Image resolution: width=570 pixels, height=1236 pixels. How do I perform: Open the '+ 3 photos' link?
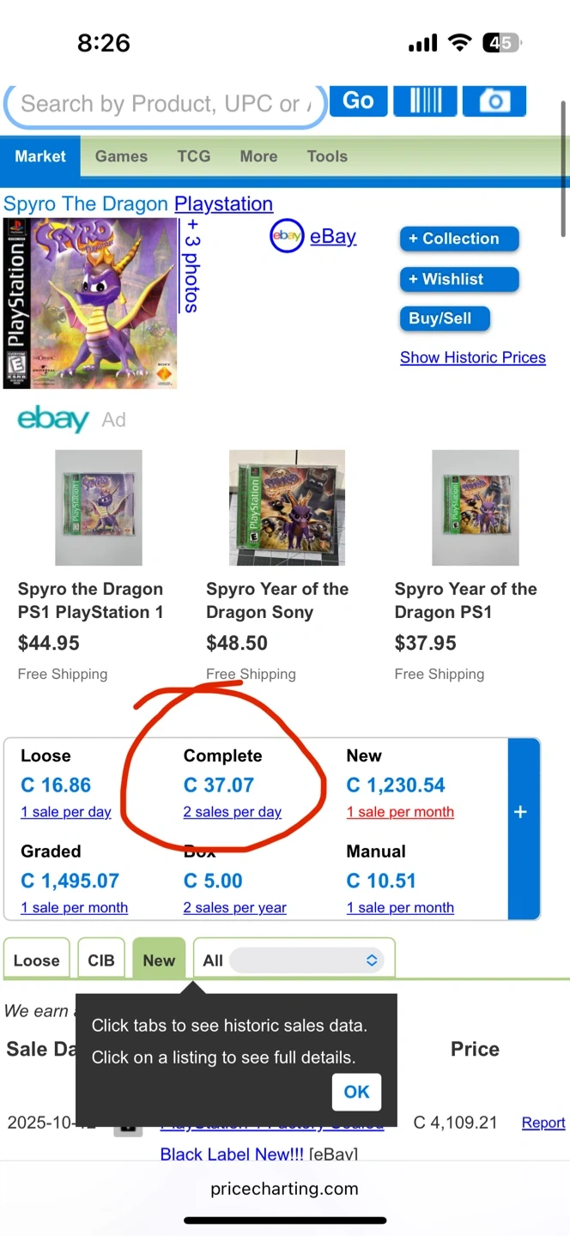[x=191, y=266]
